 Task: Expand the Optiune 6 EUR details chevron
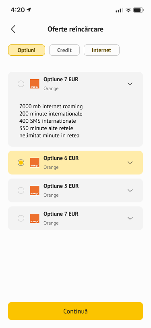click(130, 162)
